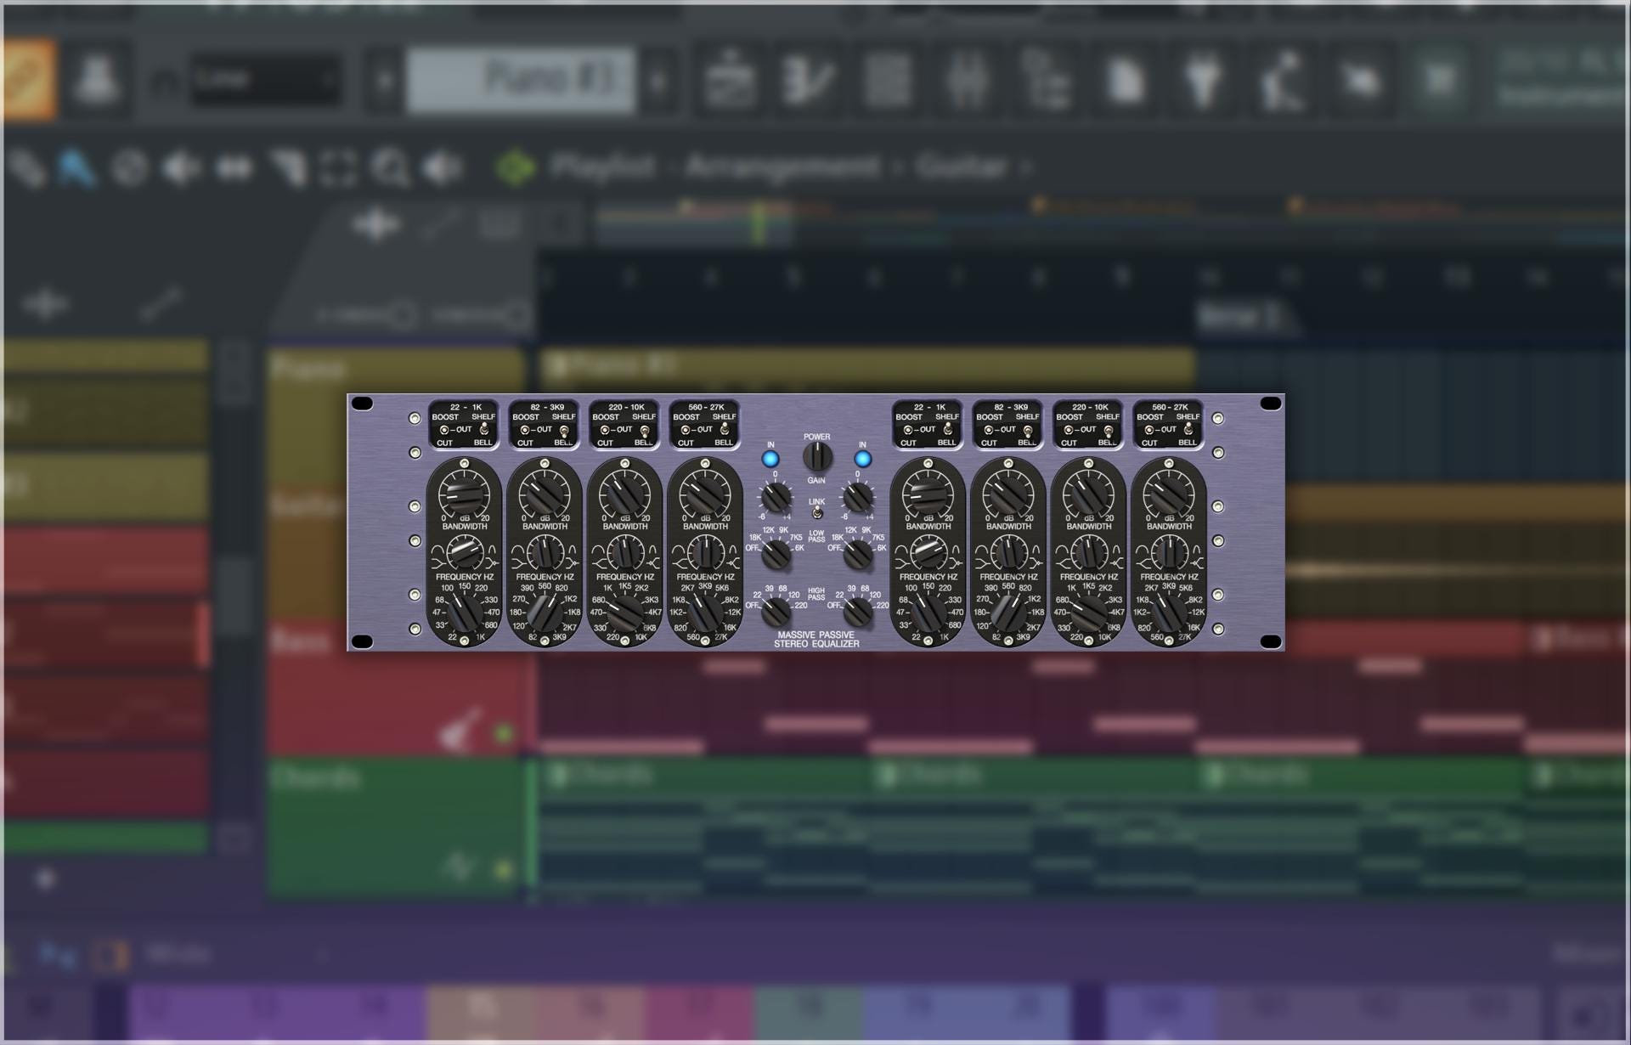Screen dimensions: 1631x1045
Task: Click left channel 220-10K band dB gain knob
Action: [624, 494]
